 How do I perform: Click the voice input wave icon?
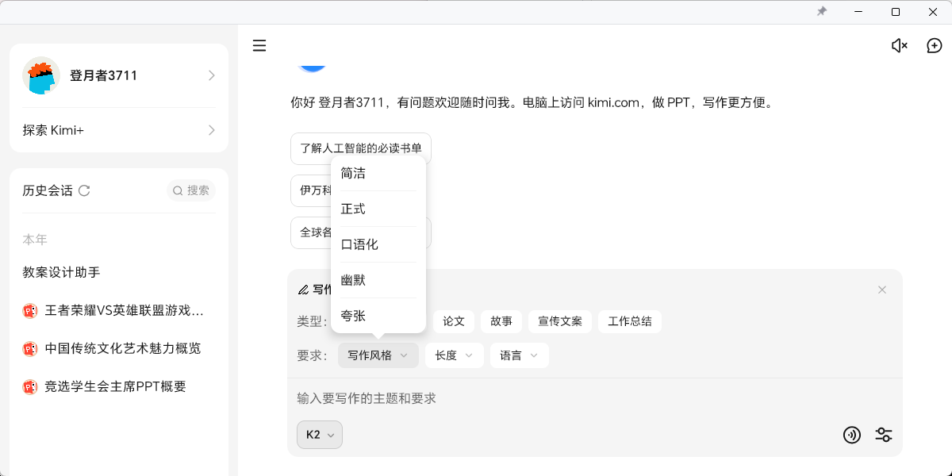[852, 435]
